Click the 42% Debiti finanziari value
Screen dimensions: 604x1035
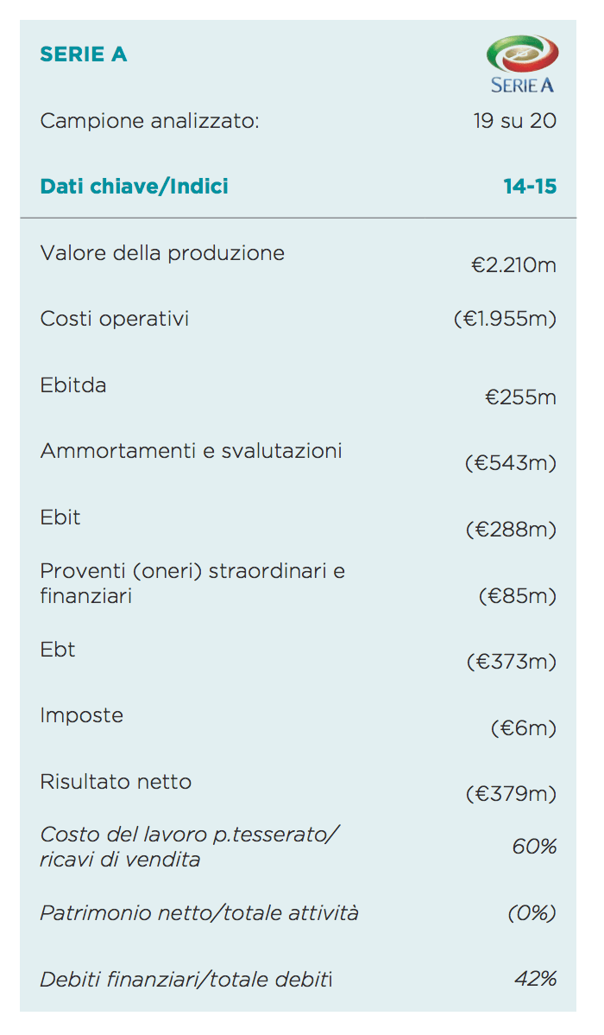[535, 979]
